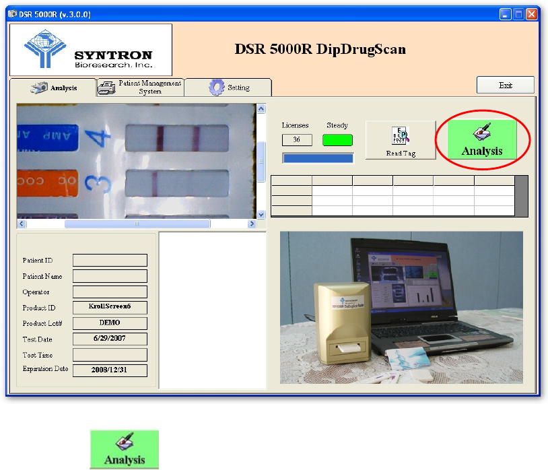Click Expiration Date field 2008/12/31
Image resolution: width=548 pixels, height=470 pixels.
pyautogui.click(x=110, y=370)
